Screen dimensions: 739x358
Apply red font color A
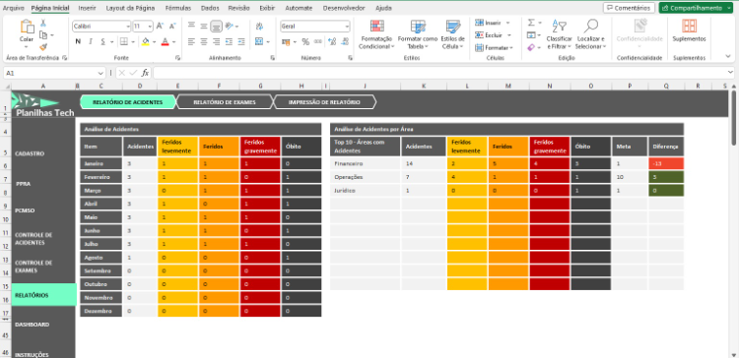165,42
